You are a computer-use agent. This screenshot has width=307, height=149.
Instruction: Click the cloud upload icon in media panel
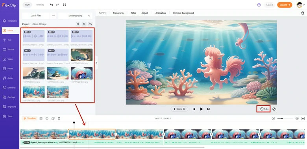pyautogui.click(x=90, y=24)
